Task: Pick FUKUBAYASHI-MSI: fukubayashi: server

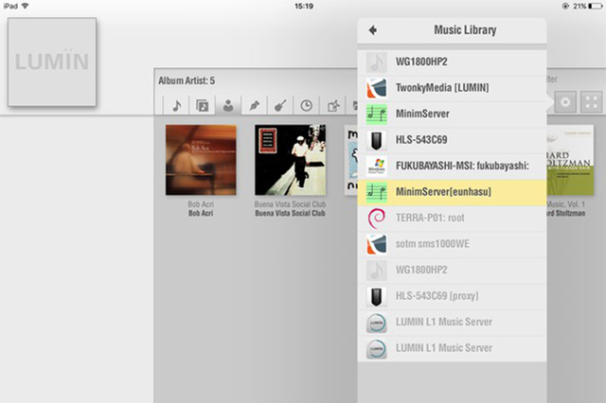Action: (x=453, y=166)
